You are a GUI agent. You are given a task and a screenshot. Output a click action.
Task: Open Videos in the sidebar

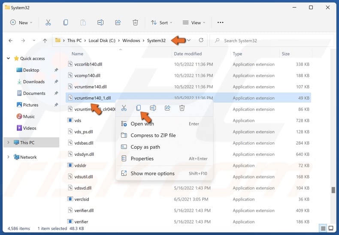coord(30,128)
